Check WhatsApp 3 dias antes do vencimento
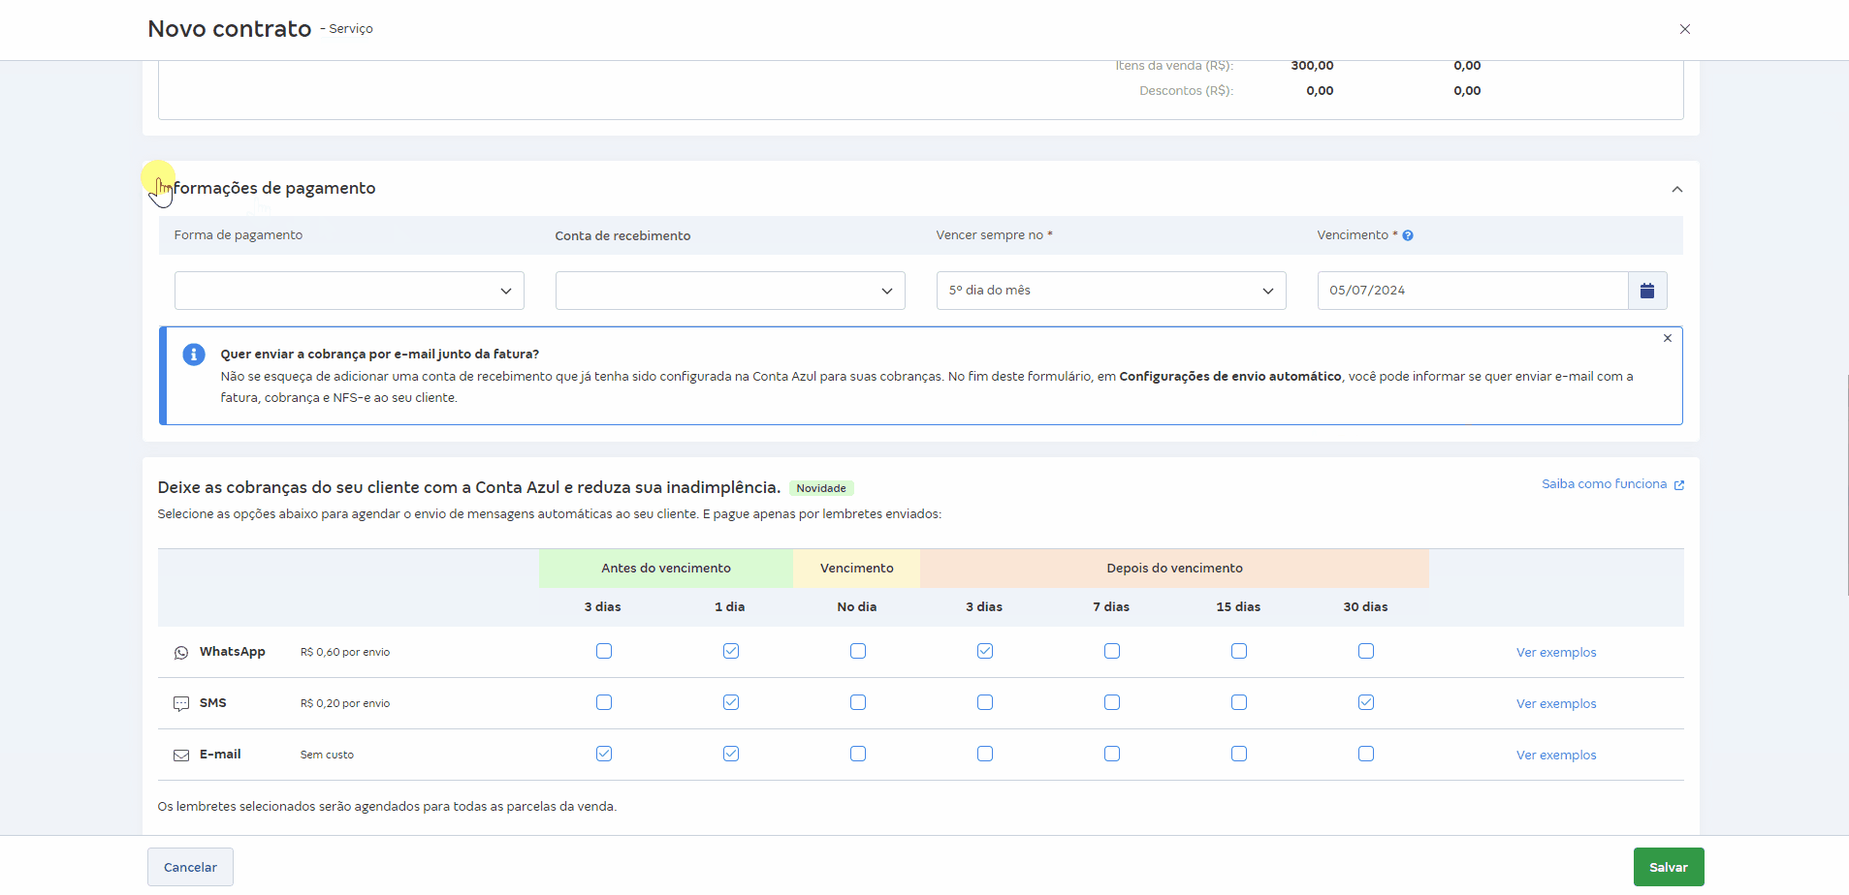The width and height of the screenshot is (1849, 895). coord(604,651)
